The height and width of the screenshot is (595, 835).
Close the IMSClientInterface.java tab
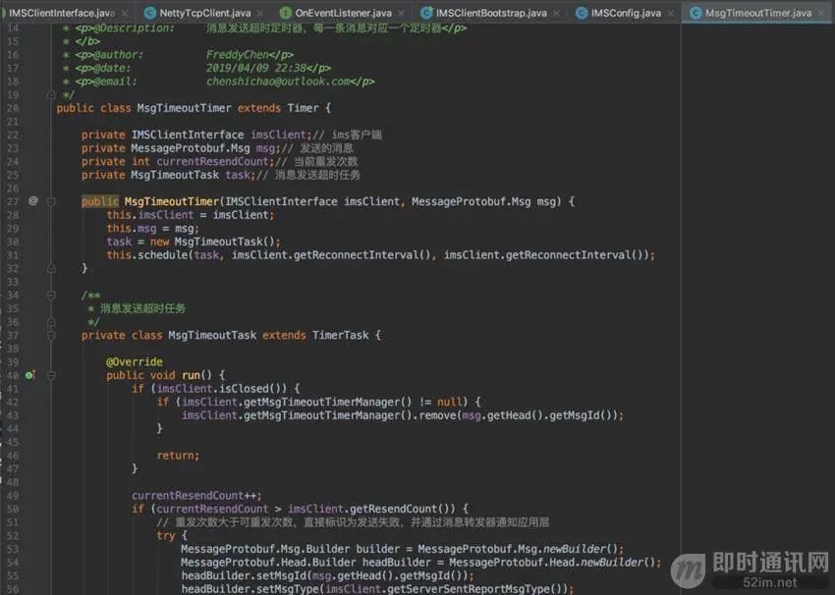click(125, 14)
